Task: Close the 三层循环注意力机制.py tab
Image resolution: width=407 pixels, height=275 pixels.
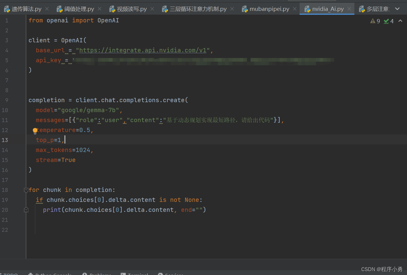Action: tap(232, 9)
